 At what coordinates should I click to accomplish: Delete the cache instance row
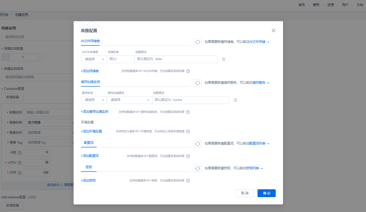coord(235,100)
